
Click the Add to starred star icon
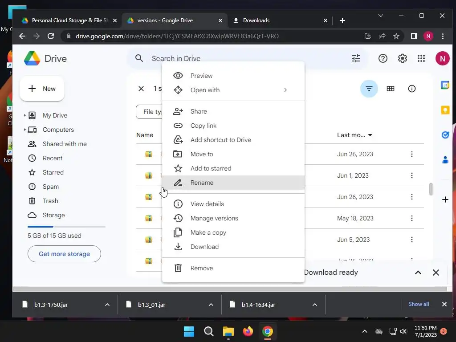coord(178,168)
